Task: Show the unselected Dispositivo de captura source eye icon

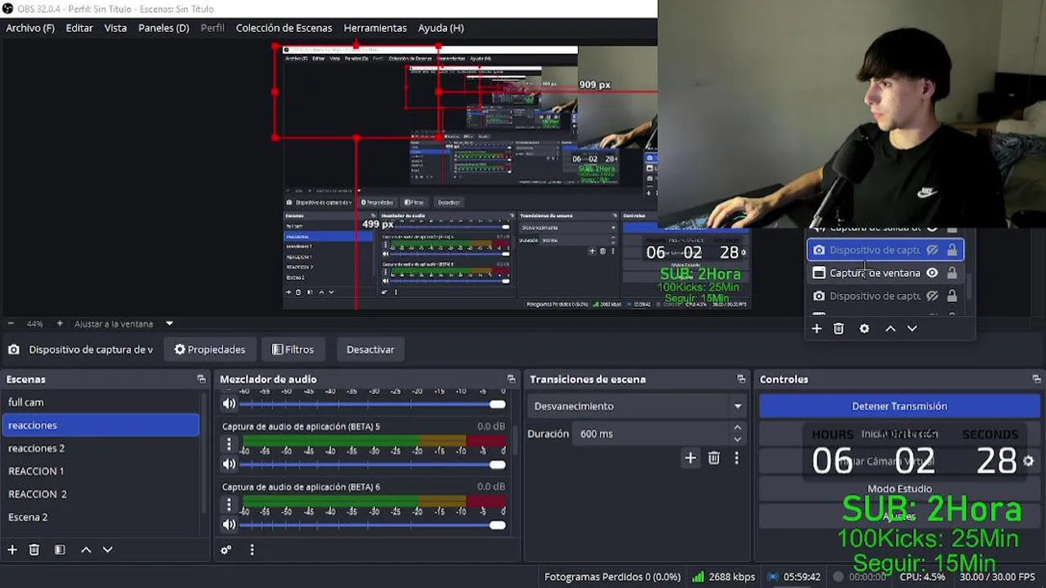Action: click(x=932, y=296)
